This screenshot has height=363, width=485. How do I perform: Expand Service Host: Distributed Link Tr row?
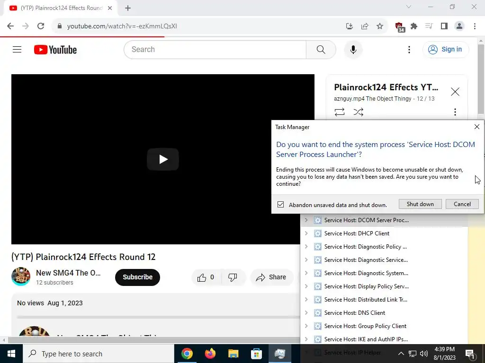(306, 300)
